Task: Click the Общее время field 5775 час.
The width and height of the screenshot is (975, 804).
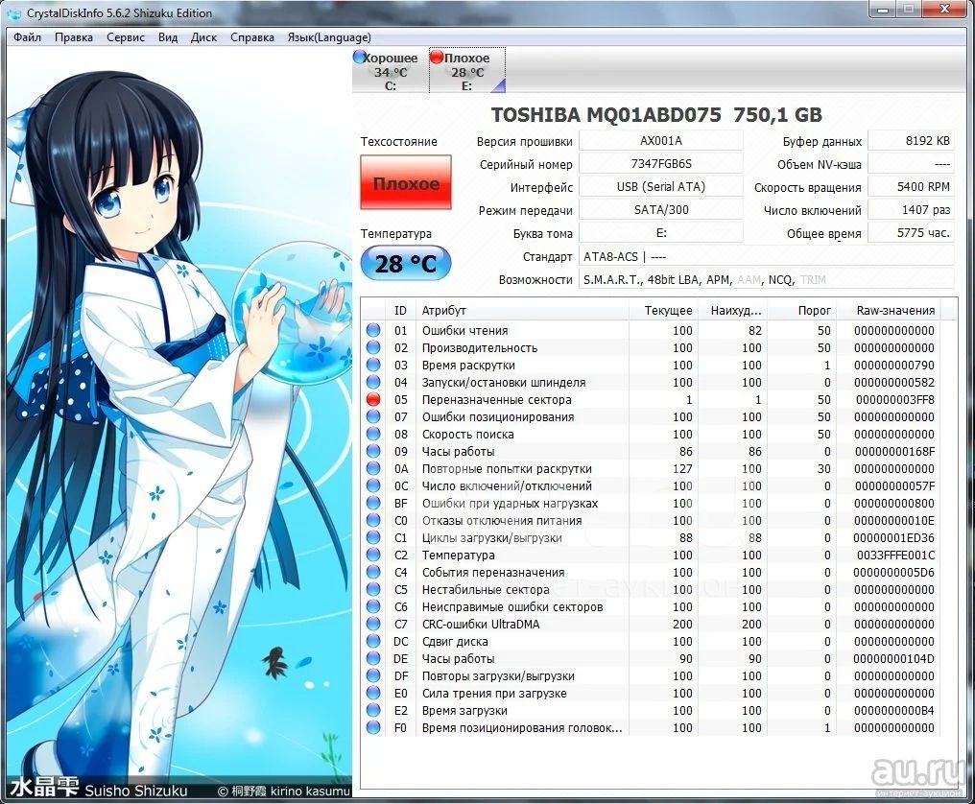Action: [911, 232]
